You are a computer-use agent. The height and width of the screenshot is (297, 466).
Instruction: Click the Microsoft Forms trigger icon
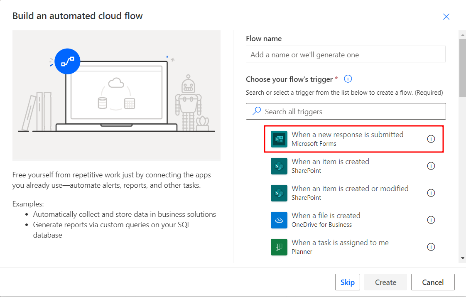[x=279, y=139]
